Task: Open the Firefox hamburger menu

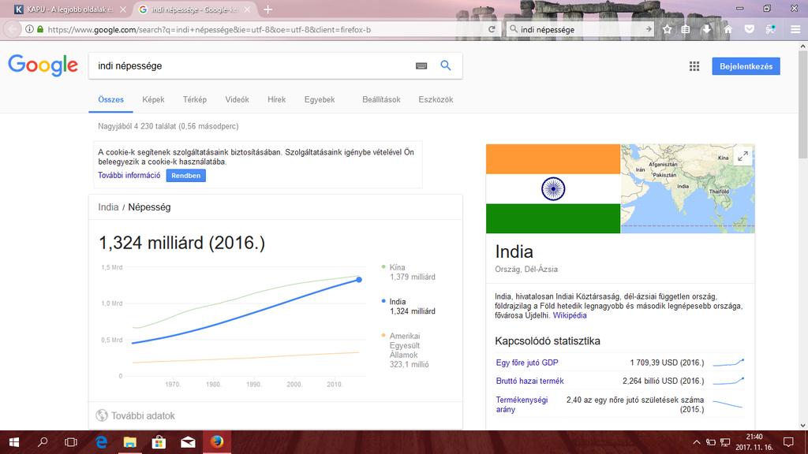Action: click(795, 29)
